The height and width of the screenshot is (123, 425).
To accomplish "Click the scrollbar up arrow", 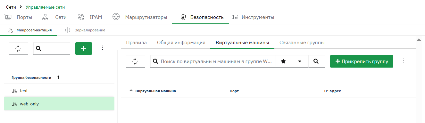I will click(418, 40).
